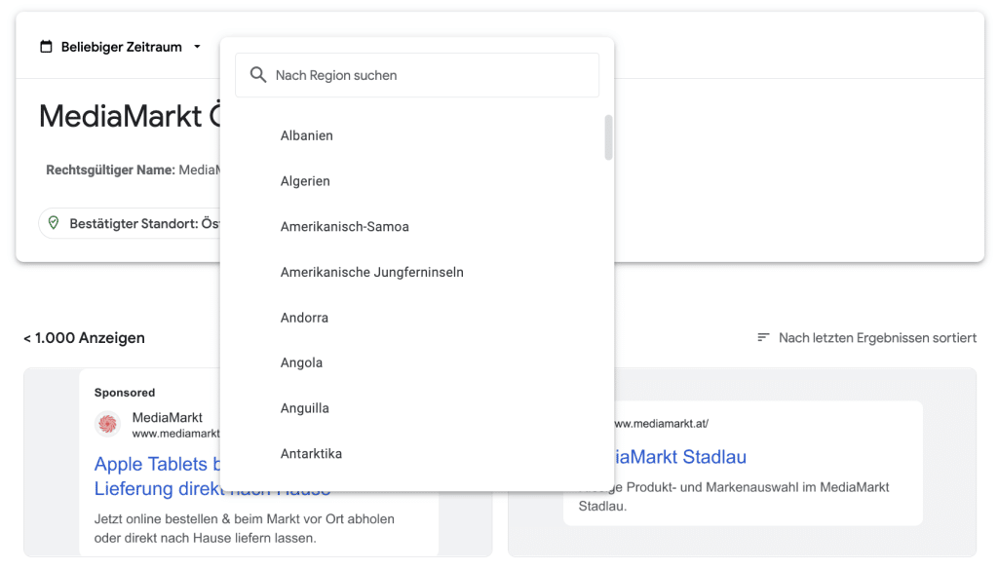
Task: Click the sort icon beside Nach letzten Ergebnissen
Action: coord(764,338)
